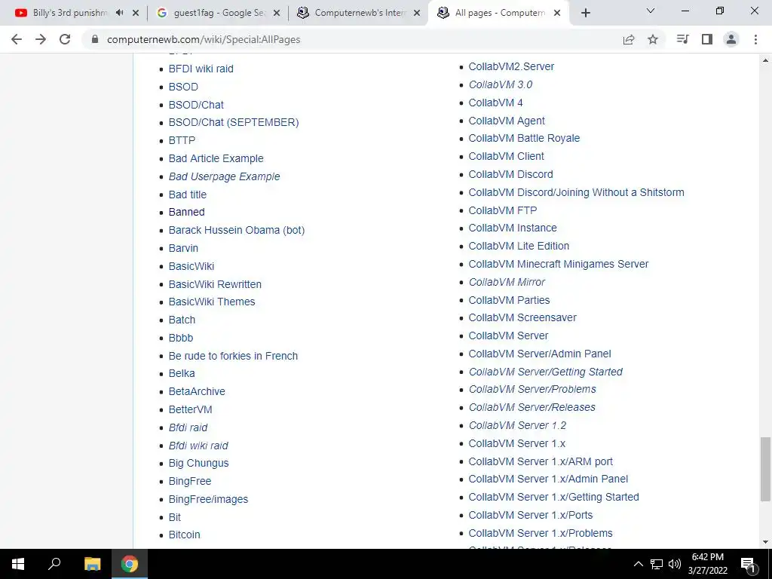Open the CollabVM2.Server link

click(x=511, y=66)
